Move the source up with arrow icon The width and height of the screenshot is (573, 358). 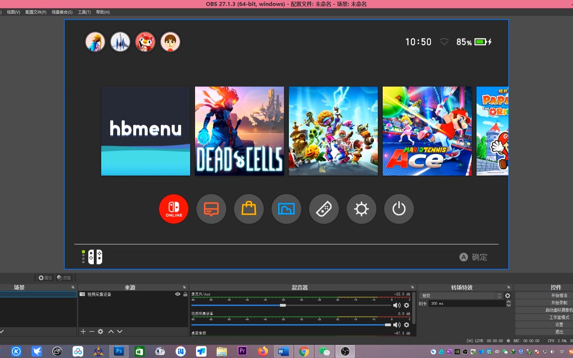pyautogui.click(x=111, y=331)
